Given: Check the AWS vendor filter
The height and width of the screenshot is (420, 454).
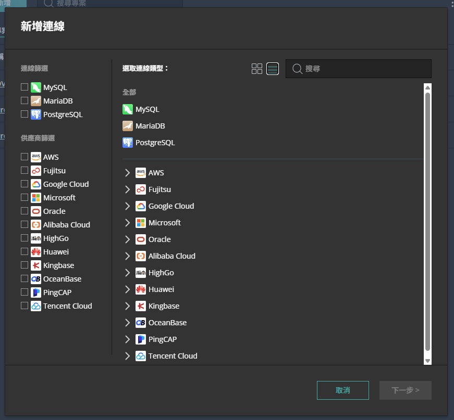Looking at the screenshot, I should click(24, 157).
